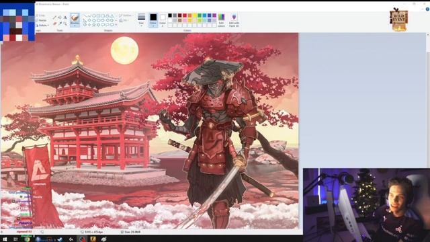Screen dimensions: 430x242
Task: Click the file Size readout in status bar
Action: pyautogui.click(x=131, y=232)
